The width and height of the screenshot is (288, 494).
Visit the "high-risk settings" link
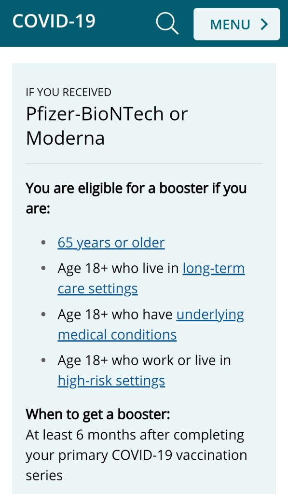(111, 381)
